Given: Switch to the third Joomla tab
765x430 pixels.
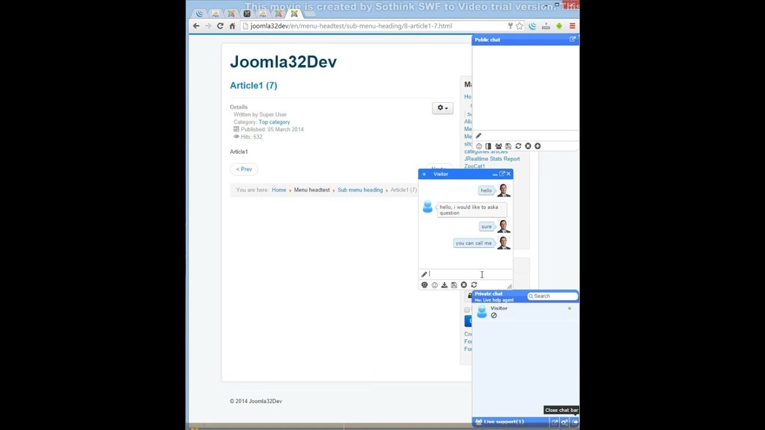Looking at the screenshot, I should [x=231, y=13].
